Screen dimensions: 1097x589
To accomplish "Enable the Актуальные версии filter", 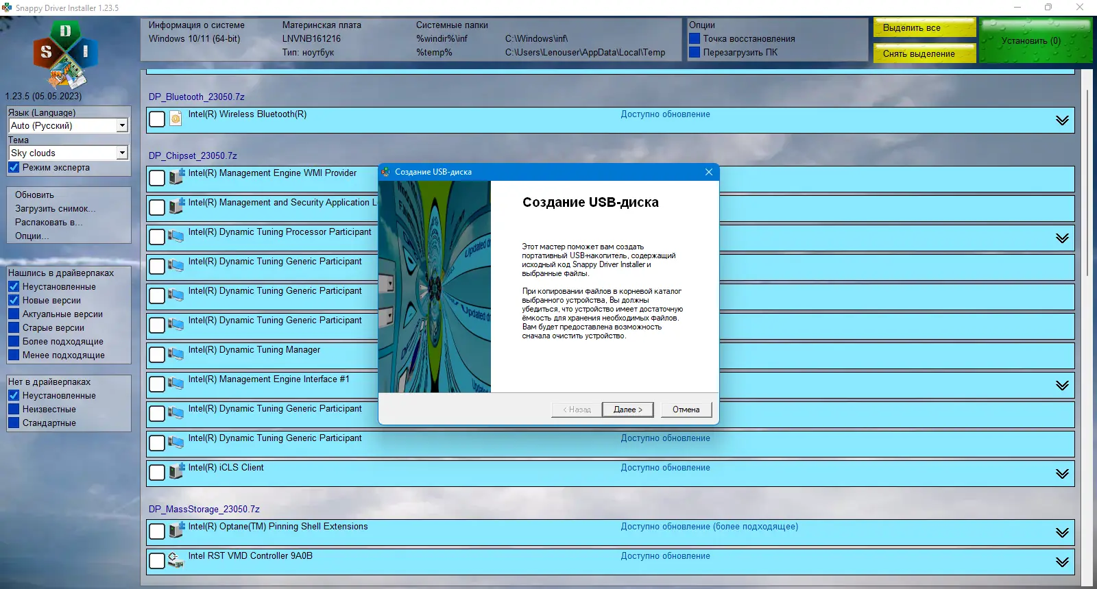I will [x=14, y=314].
